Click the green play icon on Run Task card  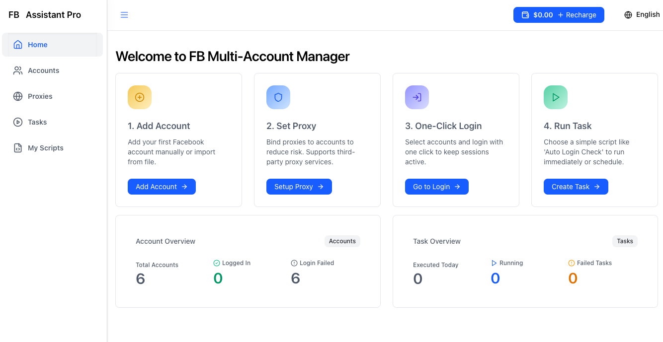click(555, 97)
